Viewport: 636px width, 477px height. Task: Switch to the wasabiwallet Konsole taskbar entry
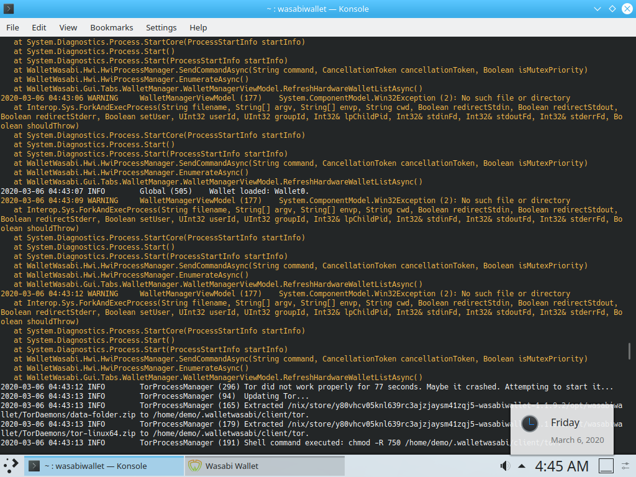pyautogui.click(x=104, y=466)
